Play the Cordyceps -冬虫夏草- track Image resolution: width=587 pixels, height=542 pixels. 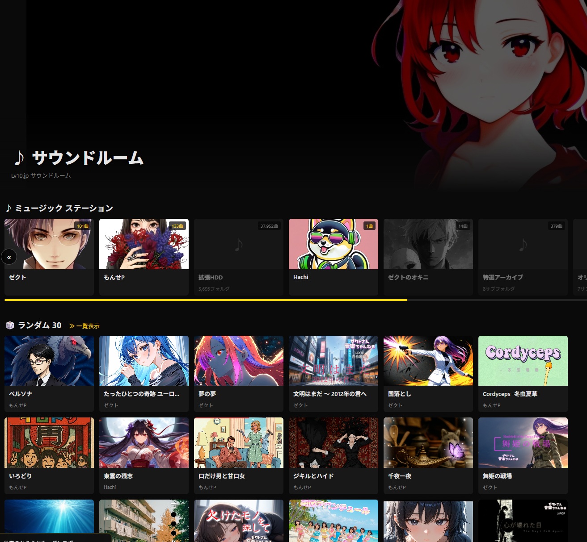click(523, 361)
